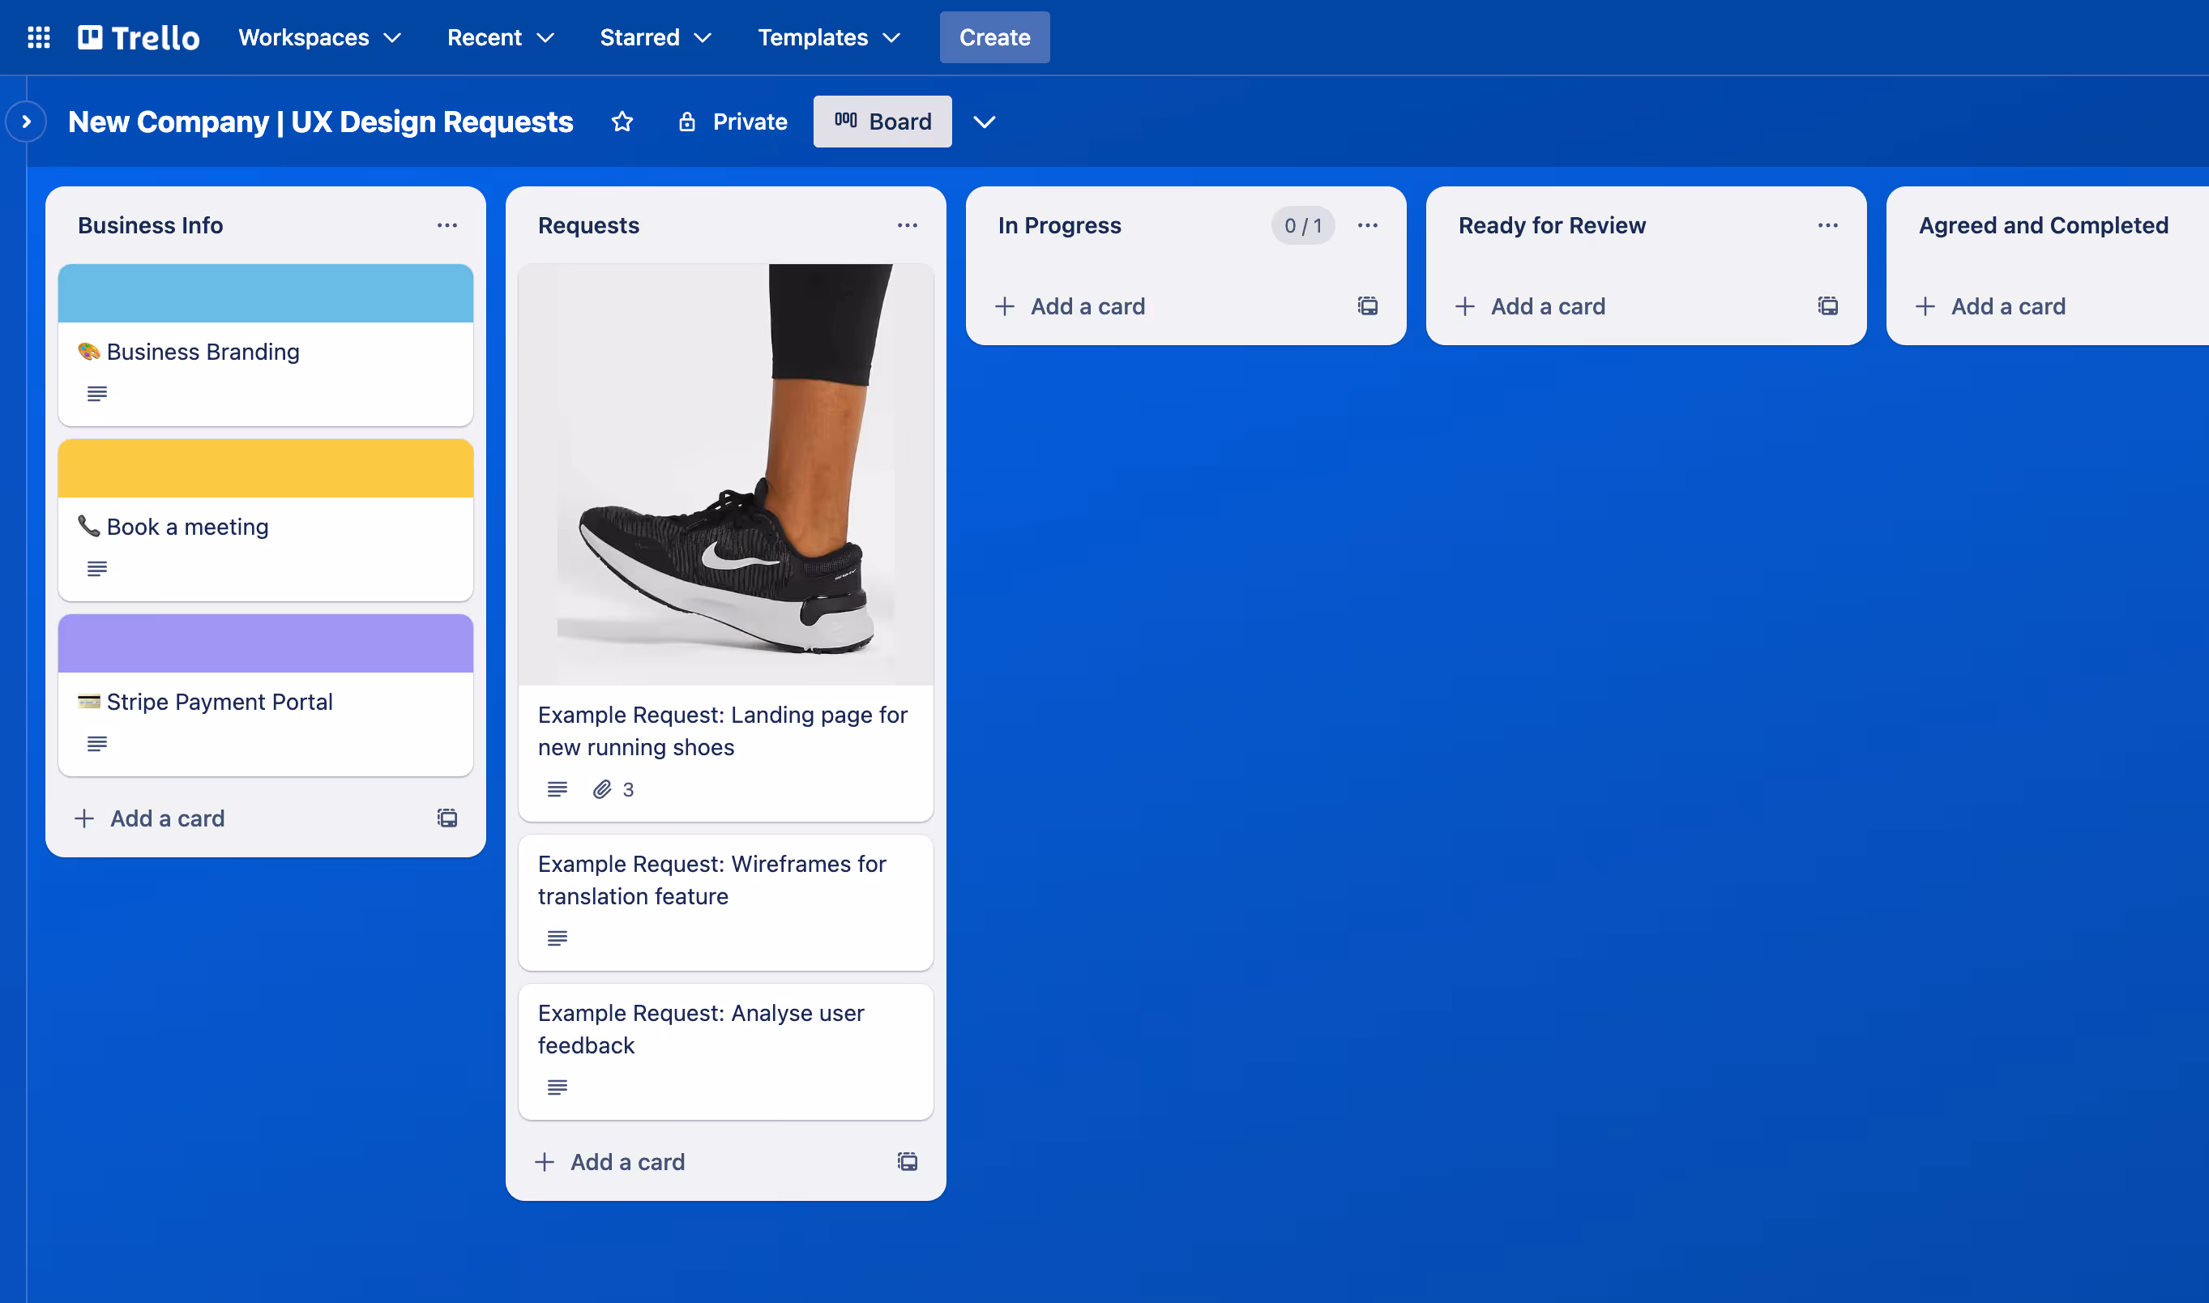Click the yellow label on Book a meeting card
The image size is (2209, 1303).
click(264, 467)
